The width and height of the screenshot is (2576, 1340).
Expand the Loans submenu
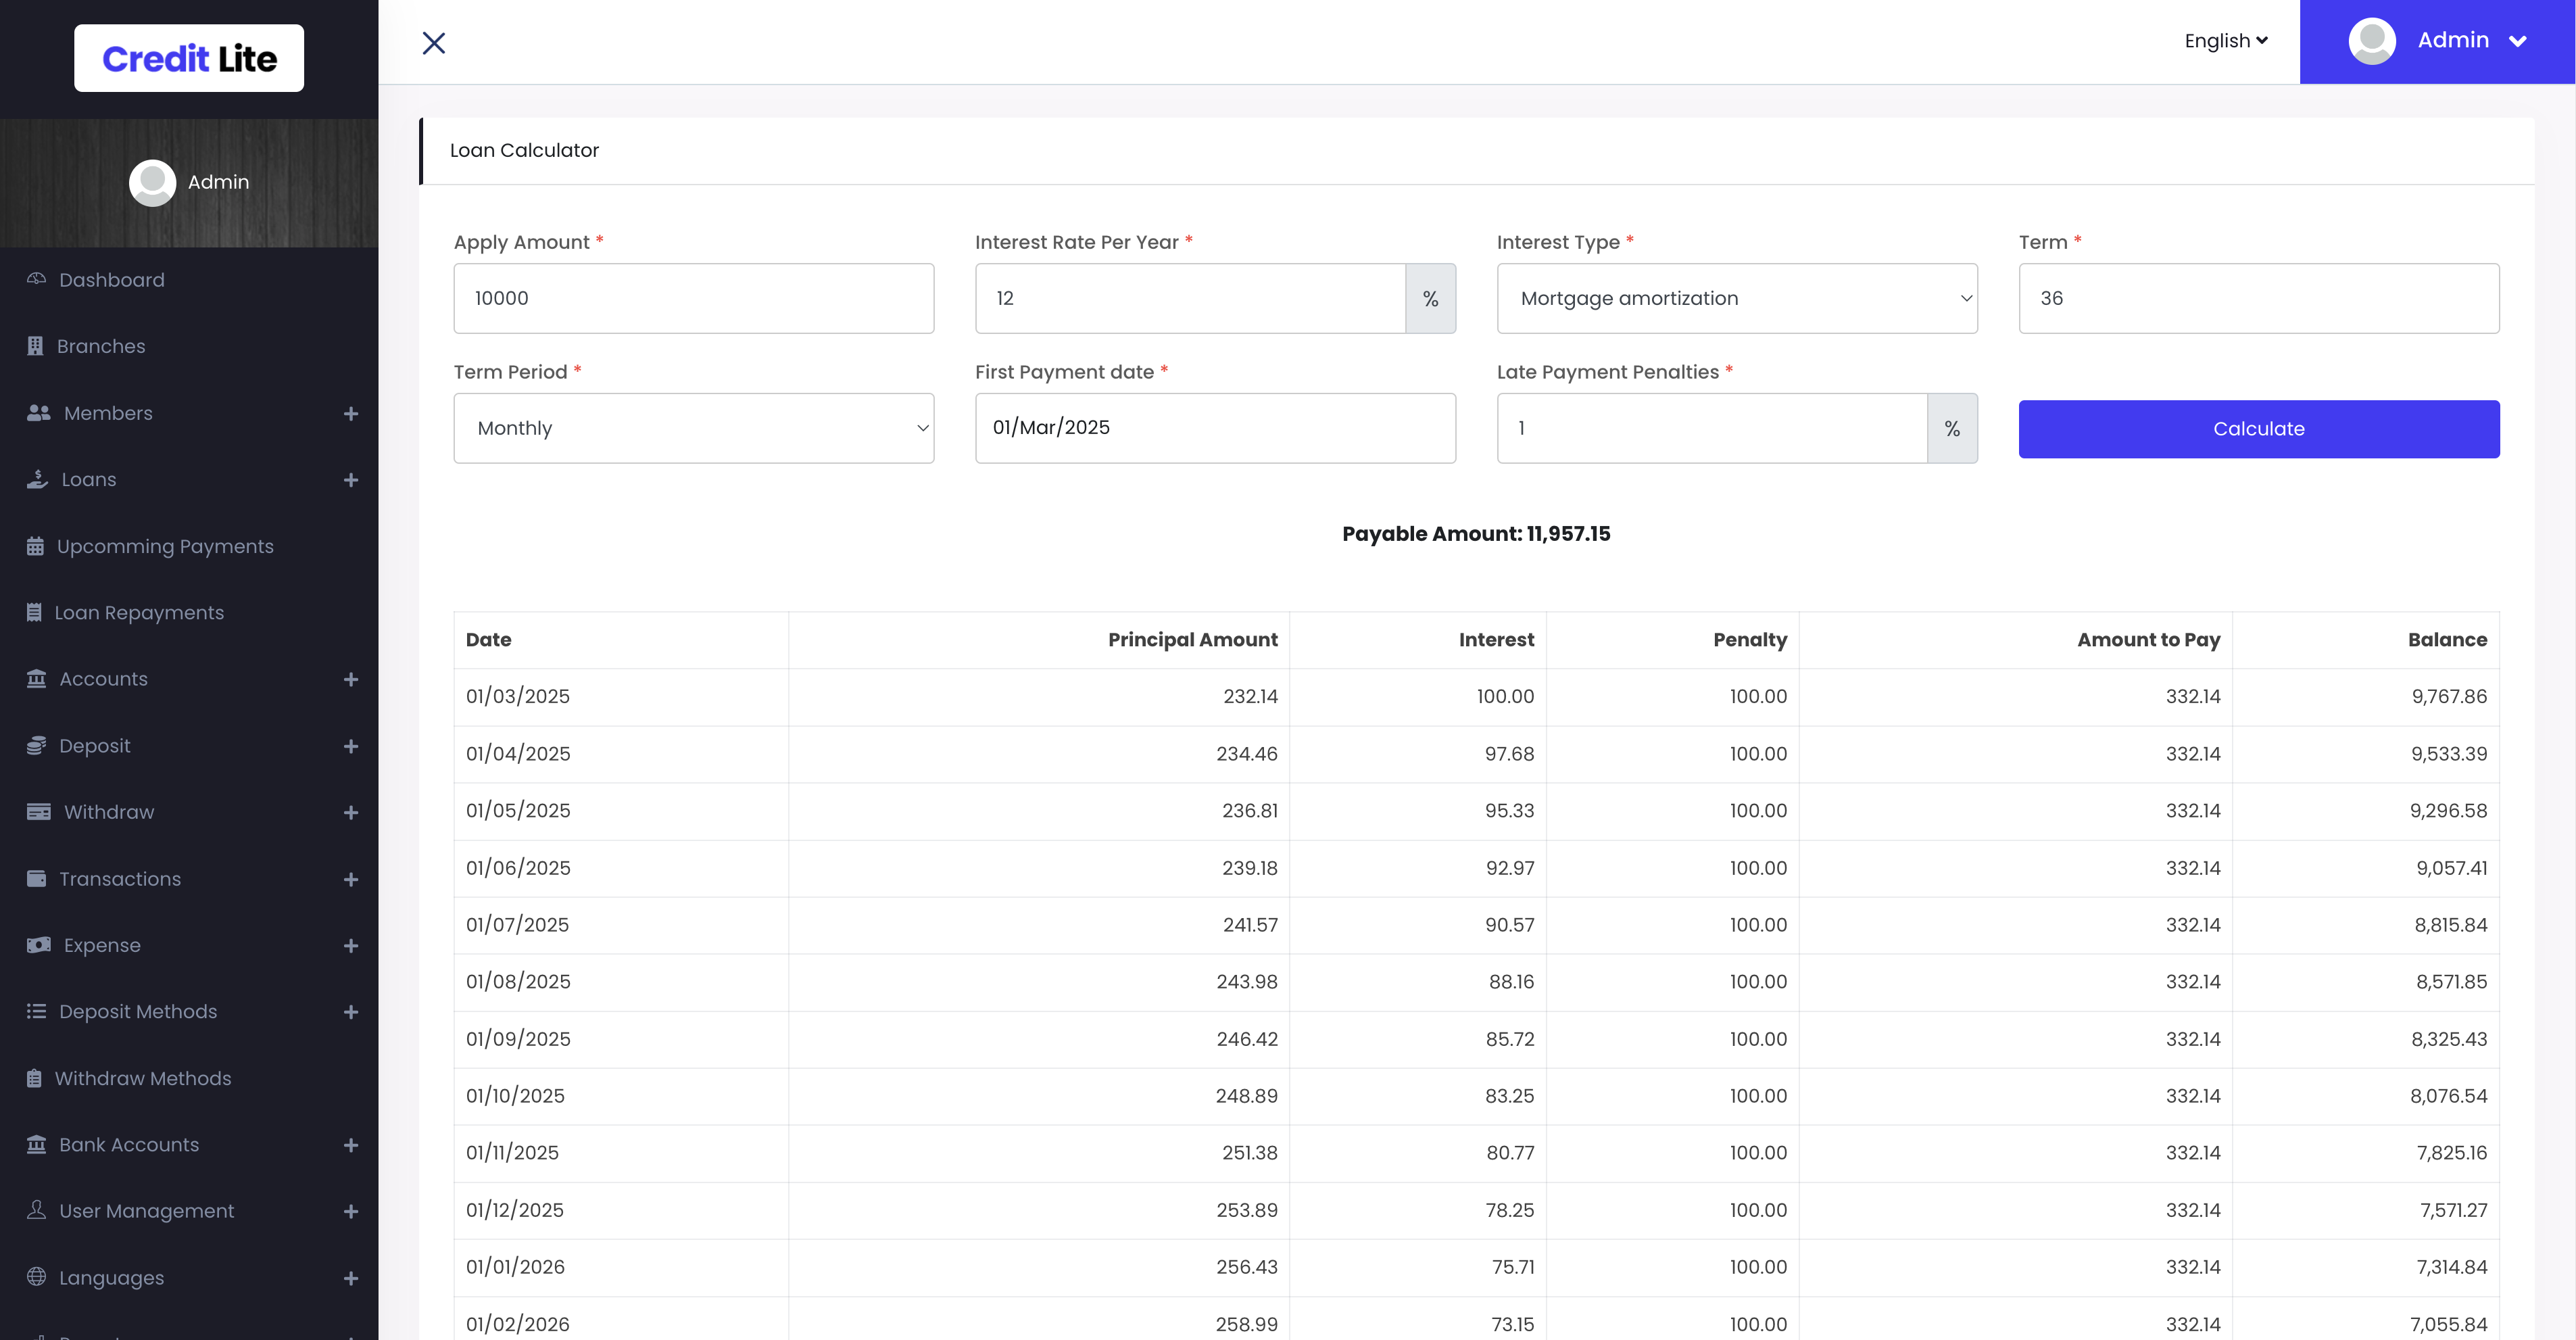point(351,480)
